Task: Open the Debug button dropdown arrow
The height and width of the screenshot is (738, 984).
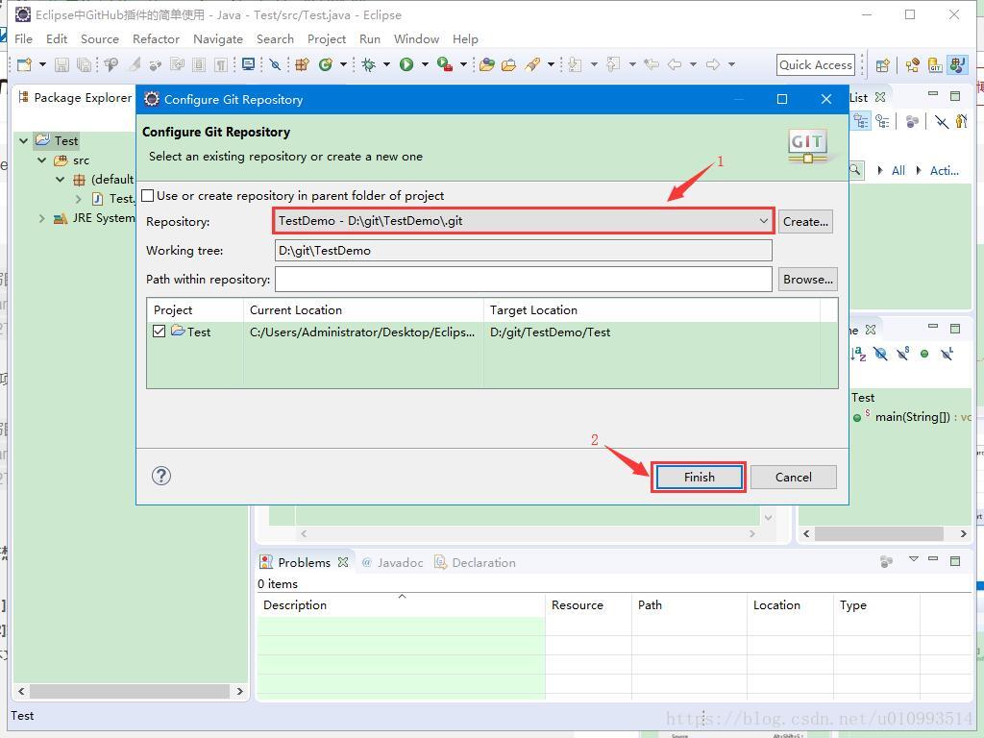Action: point(386,64)
